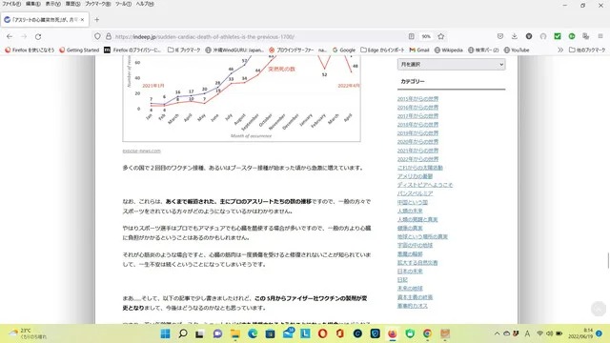Save page to Pocket

pyautogui.click(x=500, y=36)
